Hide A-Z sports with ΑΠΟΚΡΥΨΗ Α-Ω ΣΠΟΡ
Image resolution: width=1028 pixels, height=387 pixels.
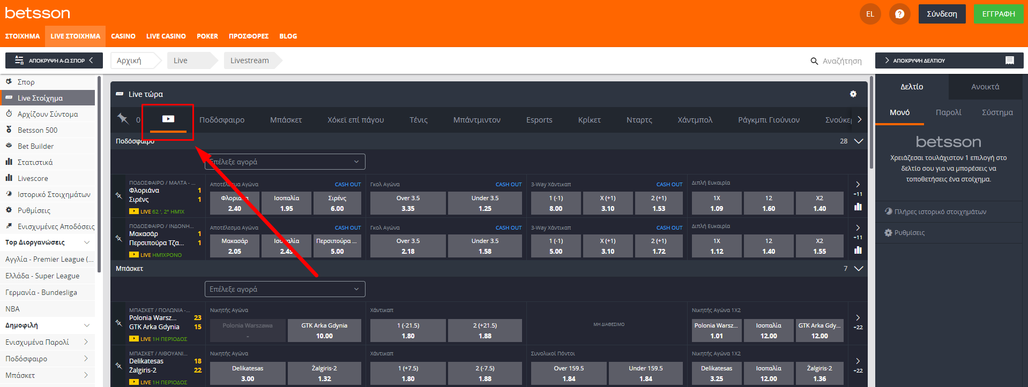point(54,60)
